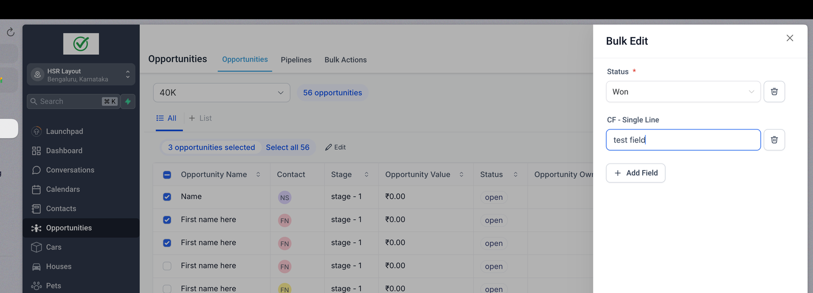Uncheck the row named Name

(167, 197)
